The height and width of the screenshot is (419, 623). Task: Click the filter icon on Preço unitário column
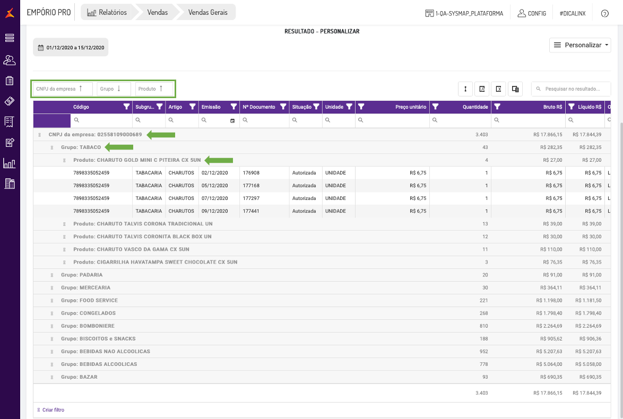click(361, 107)
